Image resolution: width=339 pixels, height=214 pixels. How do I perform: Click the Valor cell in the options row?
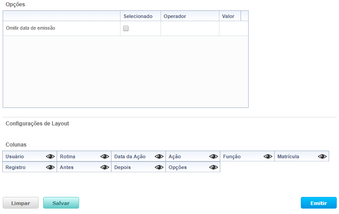click(x=233, y=28)
